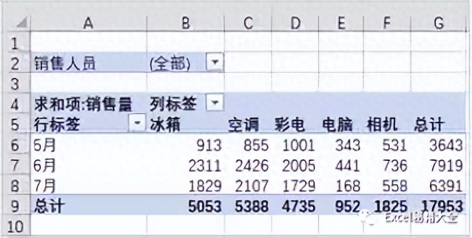This screenshot has width=472, height=238.
Task: Click the 彩电 column label
Action: coord(295,124)
